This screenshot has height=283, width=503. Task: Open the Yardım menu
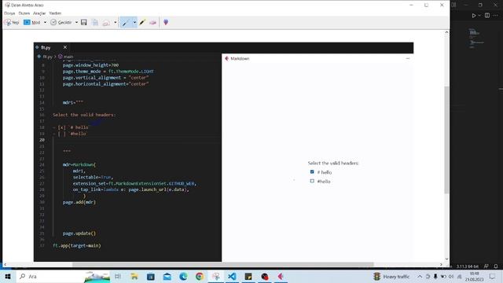click(x=55, y=13)
